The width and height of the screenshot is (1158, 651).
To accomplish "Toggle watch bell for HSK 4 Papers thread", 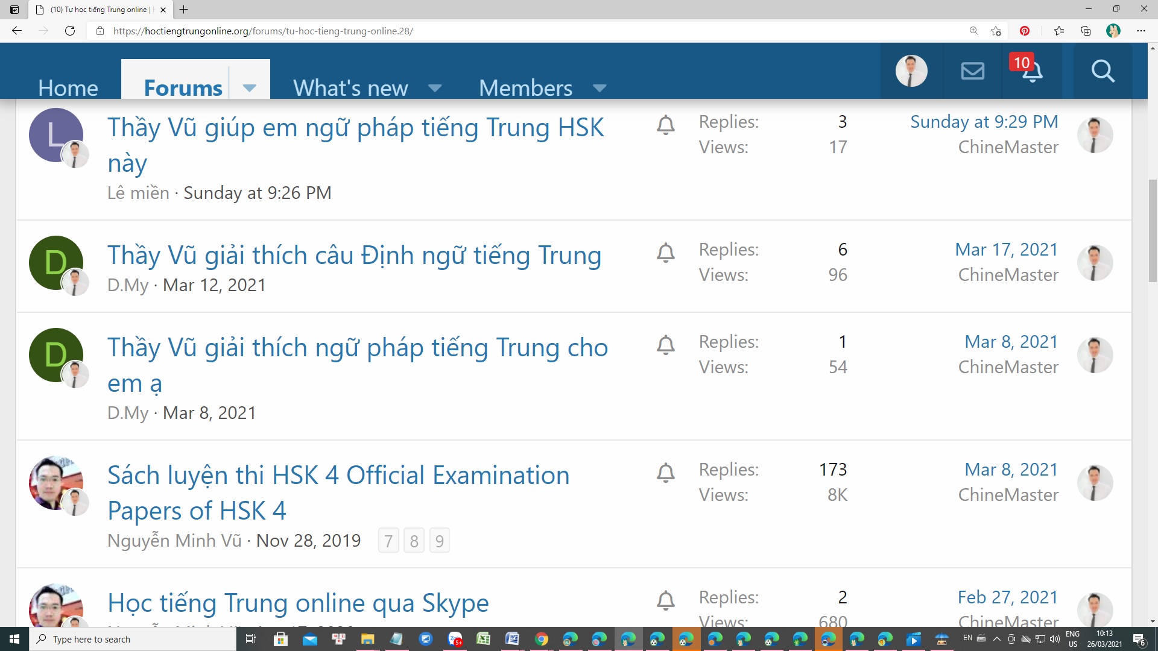I will pos(665,473).
